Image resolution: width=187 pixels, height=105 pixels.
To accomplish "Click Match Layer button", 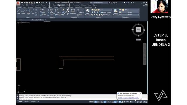I will tap(105, 15).
